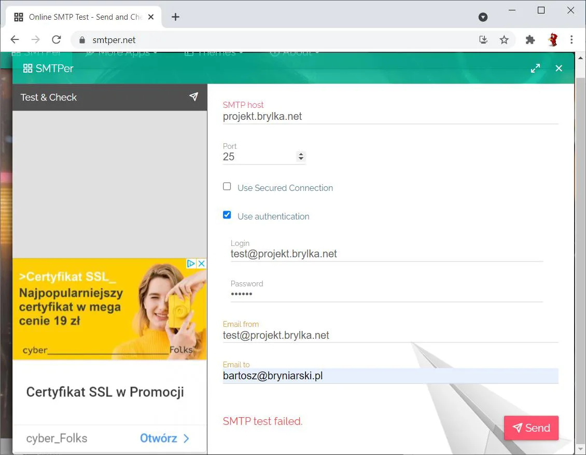Click the Password input field

coord(386,294)
